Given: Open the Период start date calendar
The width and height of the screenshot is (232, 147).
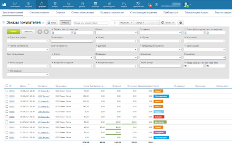Looking at the screenshot, I should [x=53, y=33].
